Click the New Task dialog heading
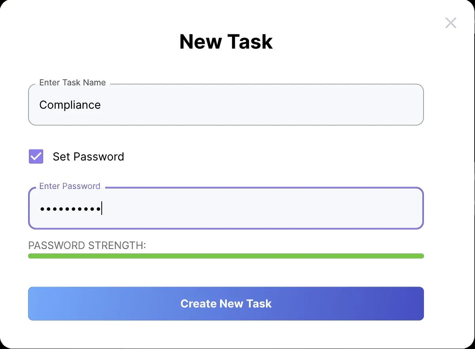This screenshot has height=349, width=475. coord(226,42)
